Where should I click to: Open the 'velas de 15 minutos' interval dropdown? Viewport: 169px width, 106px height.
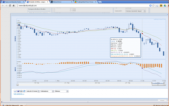click(x=33, y=91)
